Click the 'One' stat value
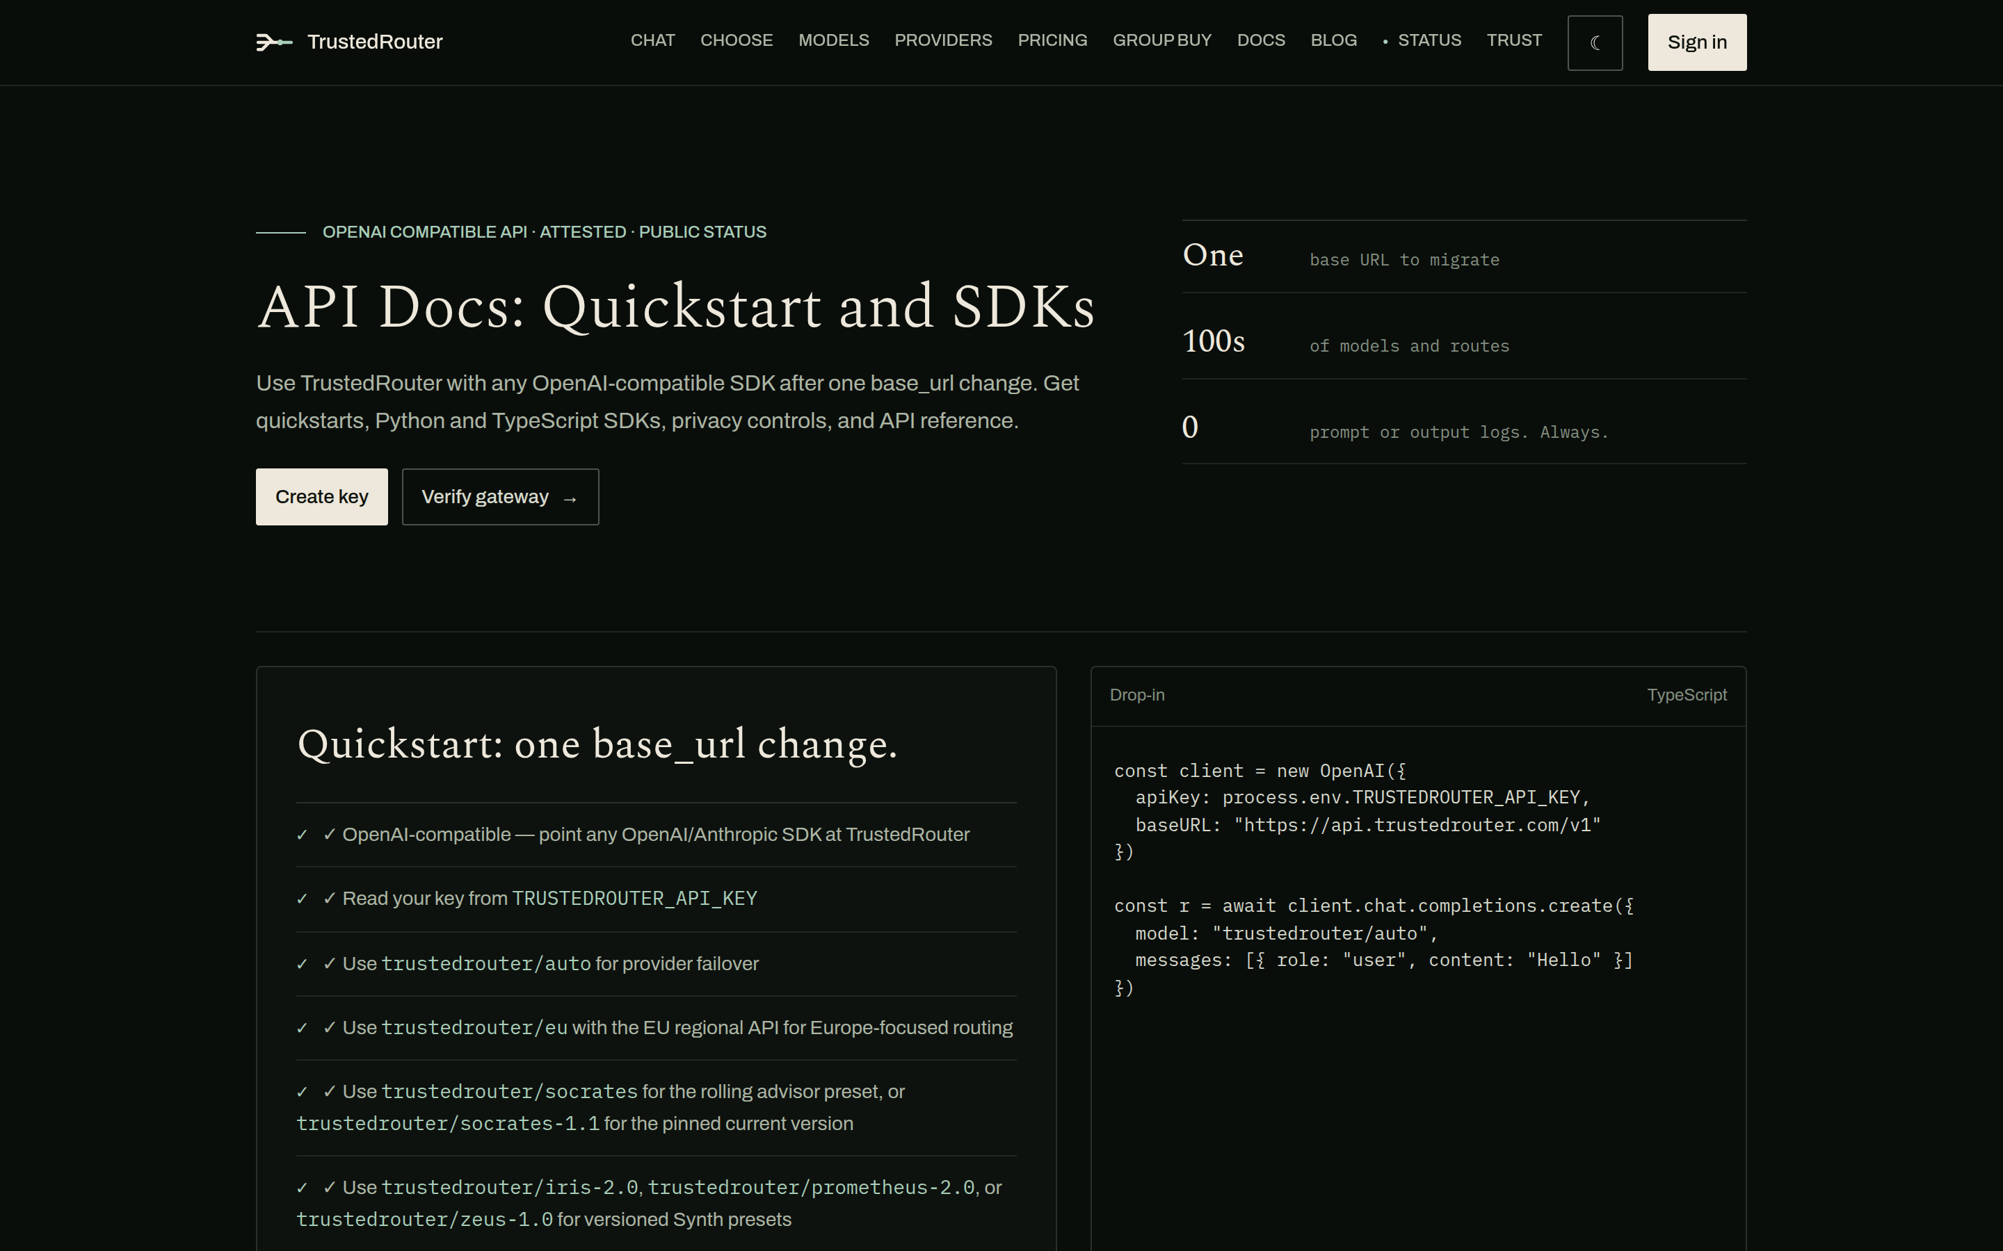The image size is (2003, 1251). point(1212,255)
